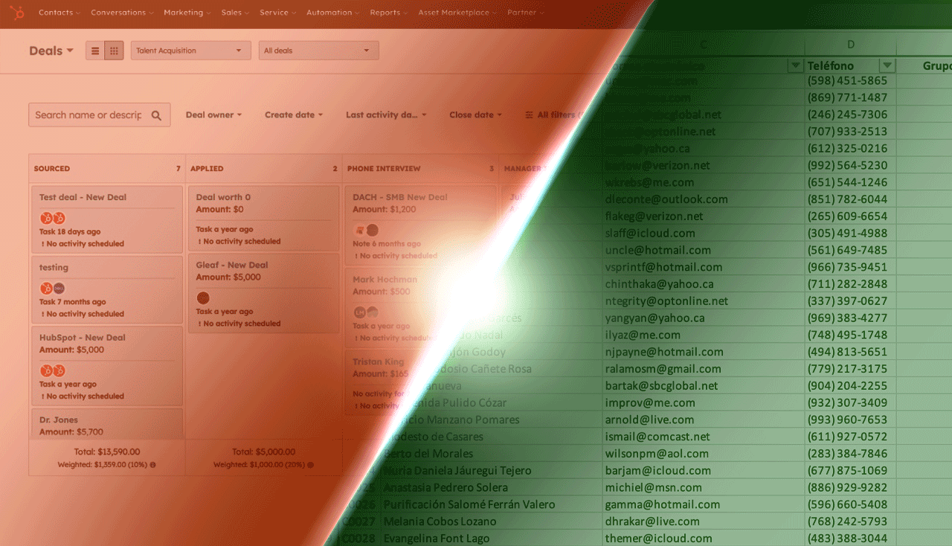Click info icon beside Weighted $1,359.00
The height and width of the screenshot is (546, 952).
tap(152, 465)
